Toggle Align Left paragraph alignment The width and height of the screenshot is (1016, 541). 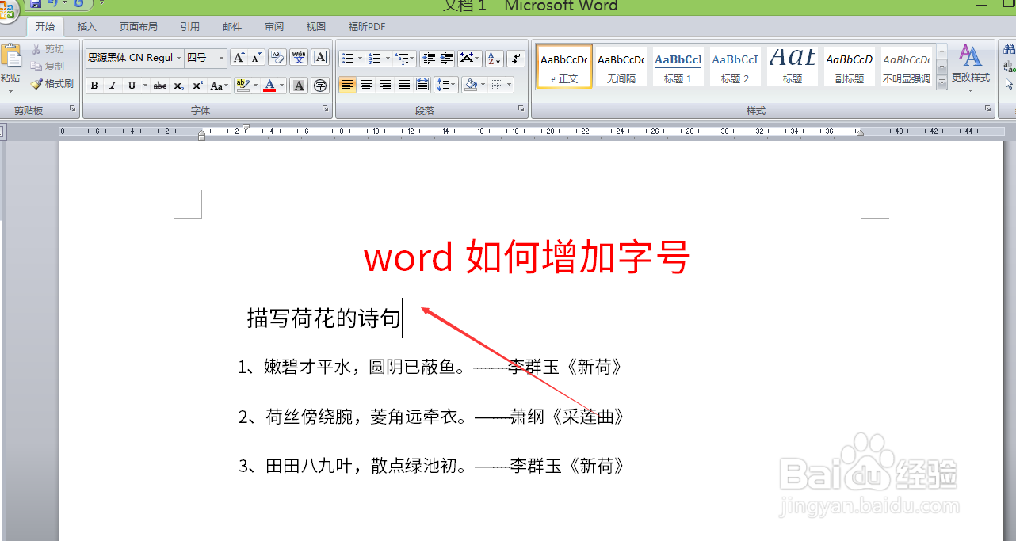(x=347, y=85)
